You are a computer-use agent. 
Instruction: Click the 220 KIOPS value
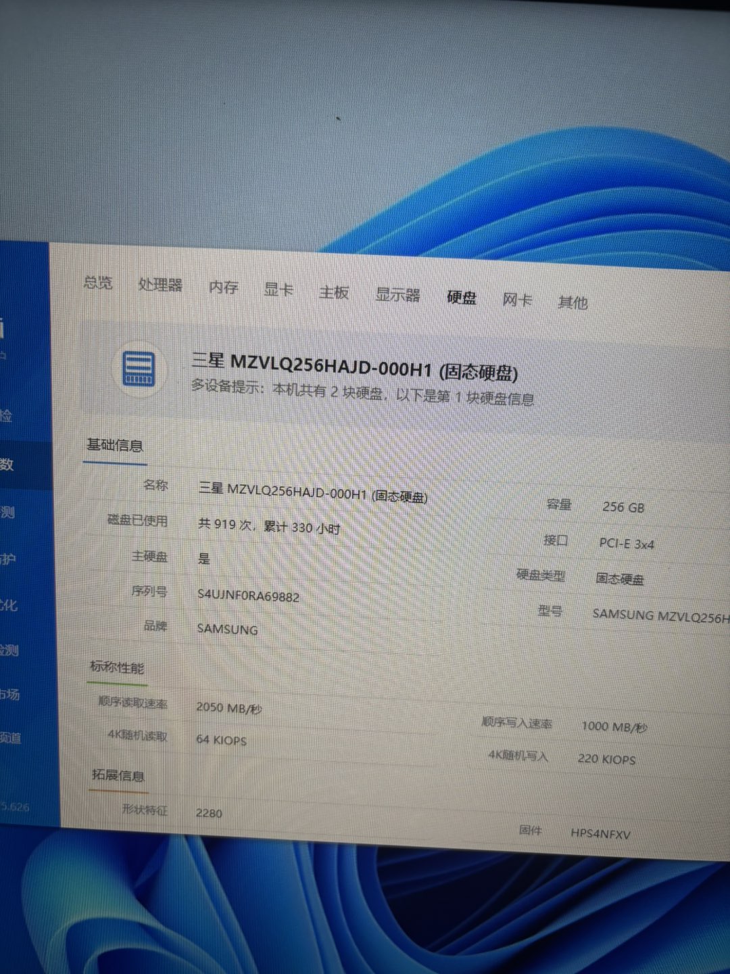607,759
